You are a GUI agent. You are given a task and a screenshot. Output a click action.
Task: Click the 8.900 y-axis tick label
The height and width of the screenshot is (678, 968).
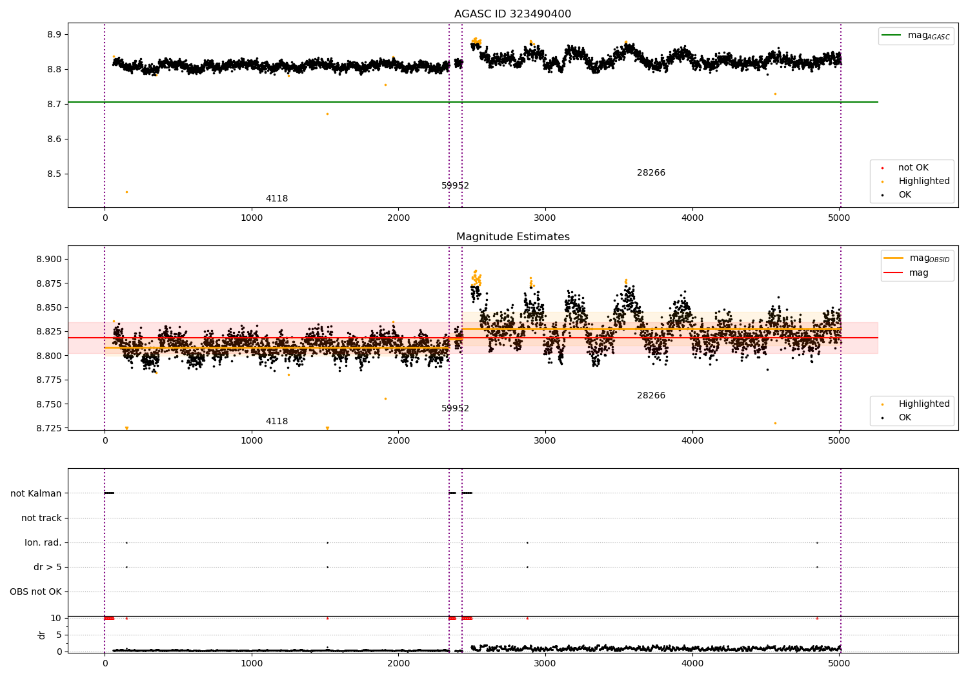48,259
